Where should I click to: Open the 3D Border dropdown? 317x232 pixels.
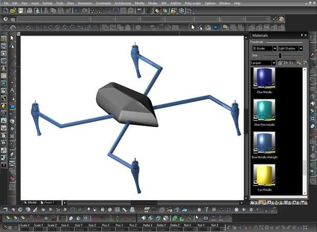[264, 48]
